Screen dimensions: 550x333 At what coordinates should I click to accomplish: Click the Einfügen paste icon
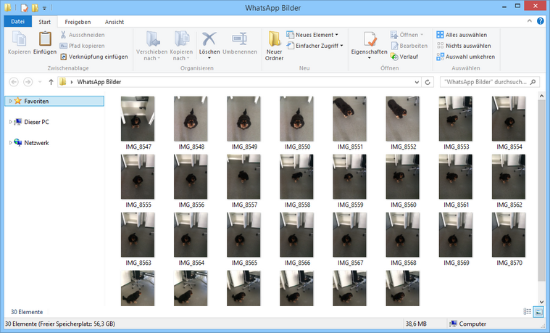click(44, 43)
